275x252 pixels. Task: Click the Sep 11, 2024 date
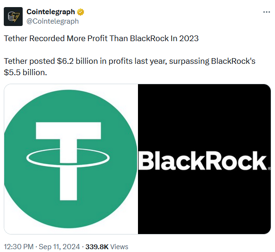tap(59, 247)
